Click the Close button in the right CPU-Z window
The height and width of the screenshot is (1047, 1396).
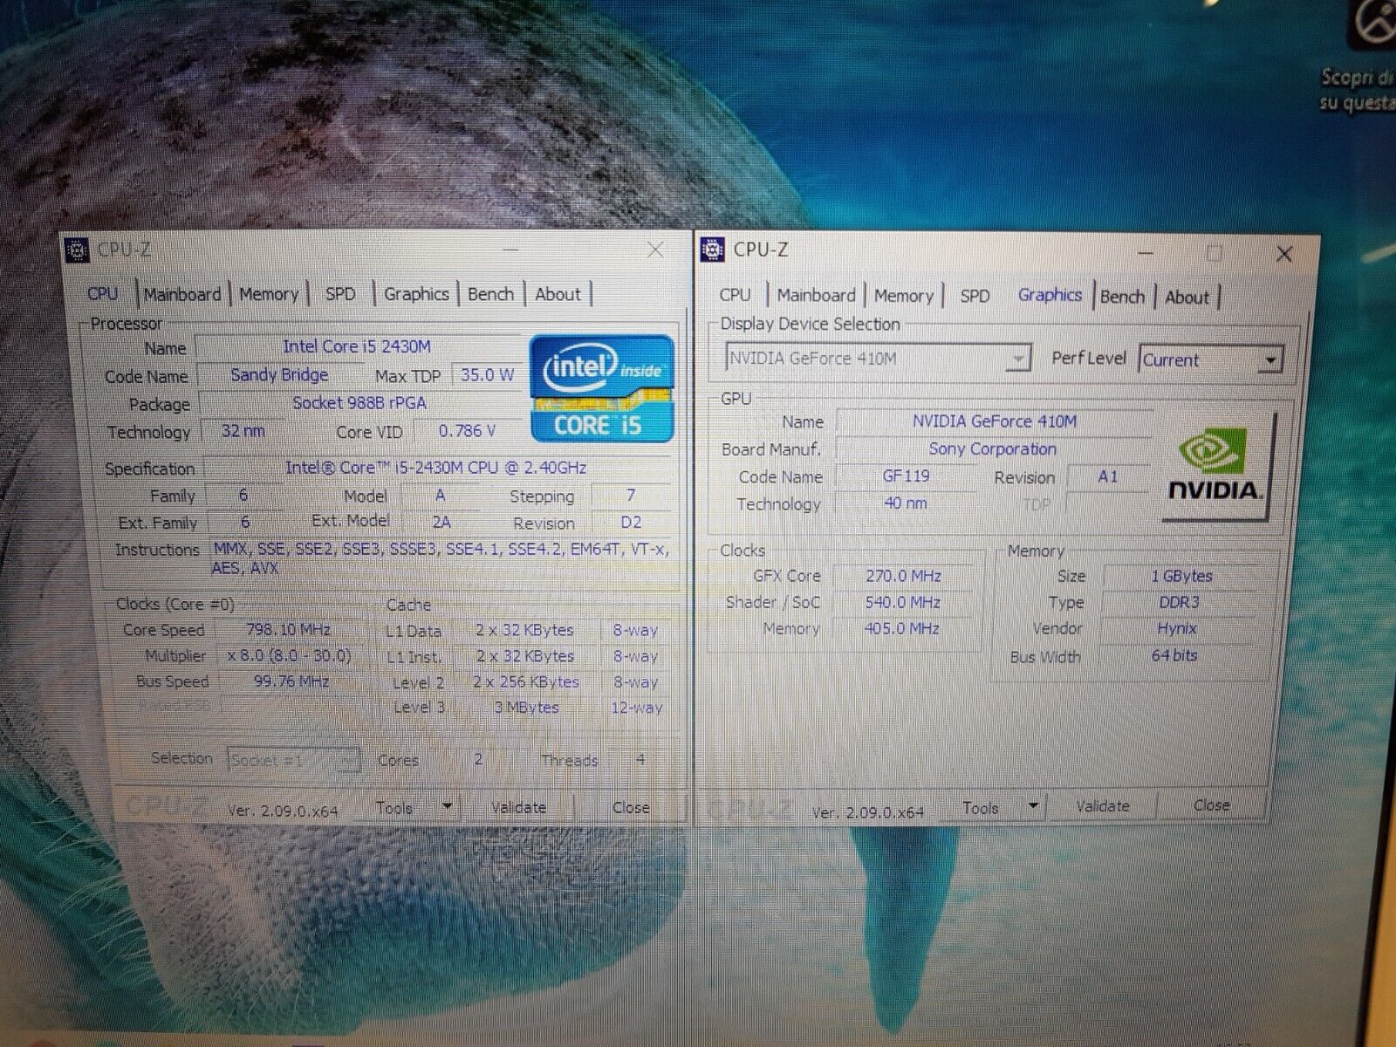coord(1211,805)
